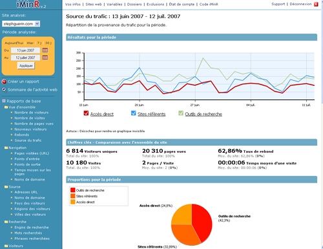The image size is (323, 249).
Task: Open the Sites web menu
Action: pyautogui.click(x=94, y=5)
